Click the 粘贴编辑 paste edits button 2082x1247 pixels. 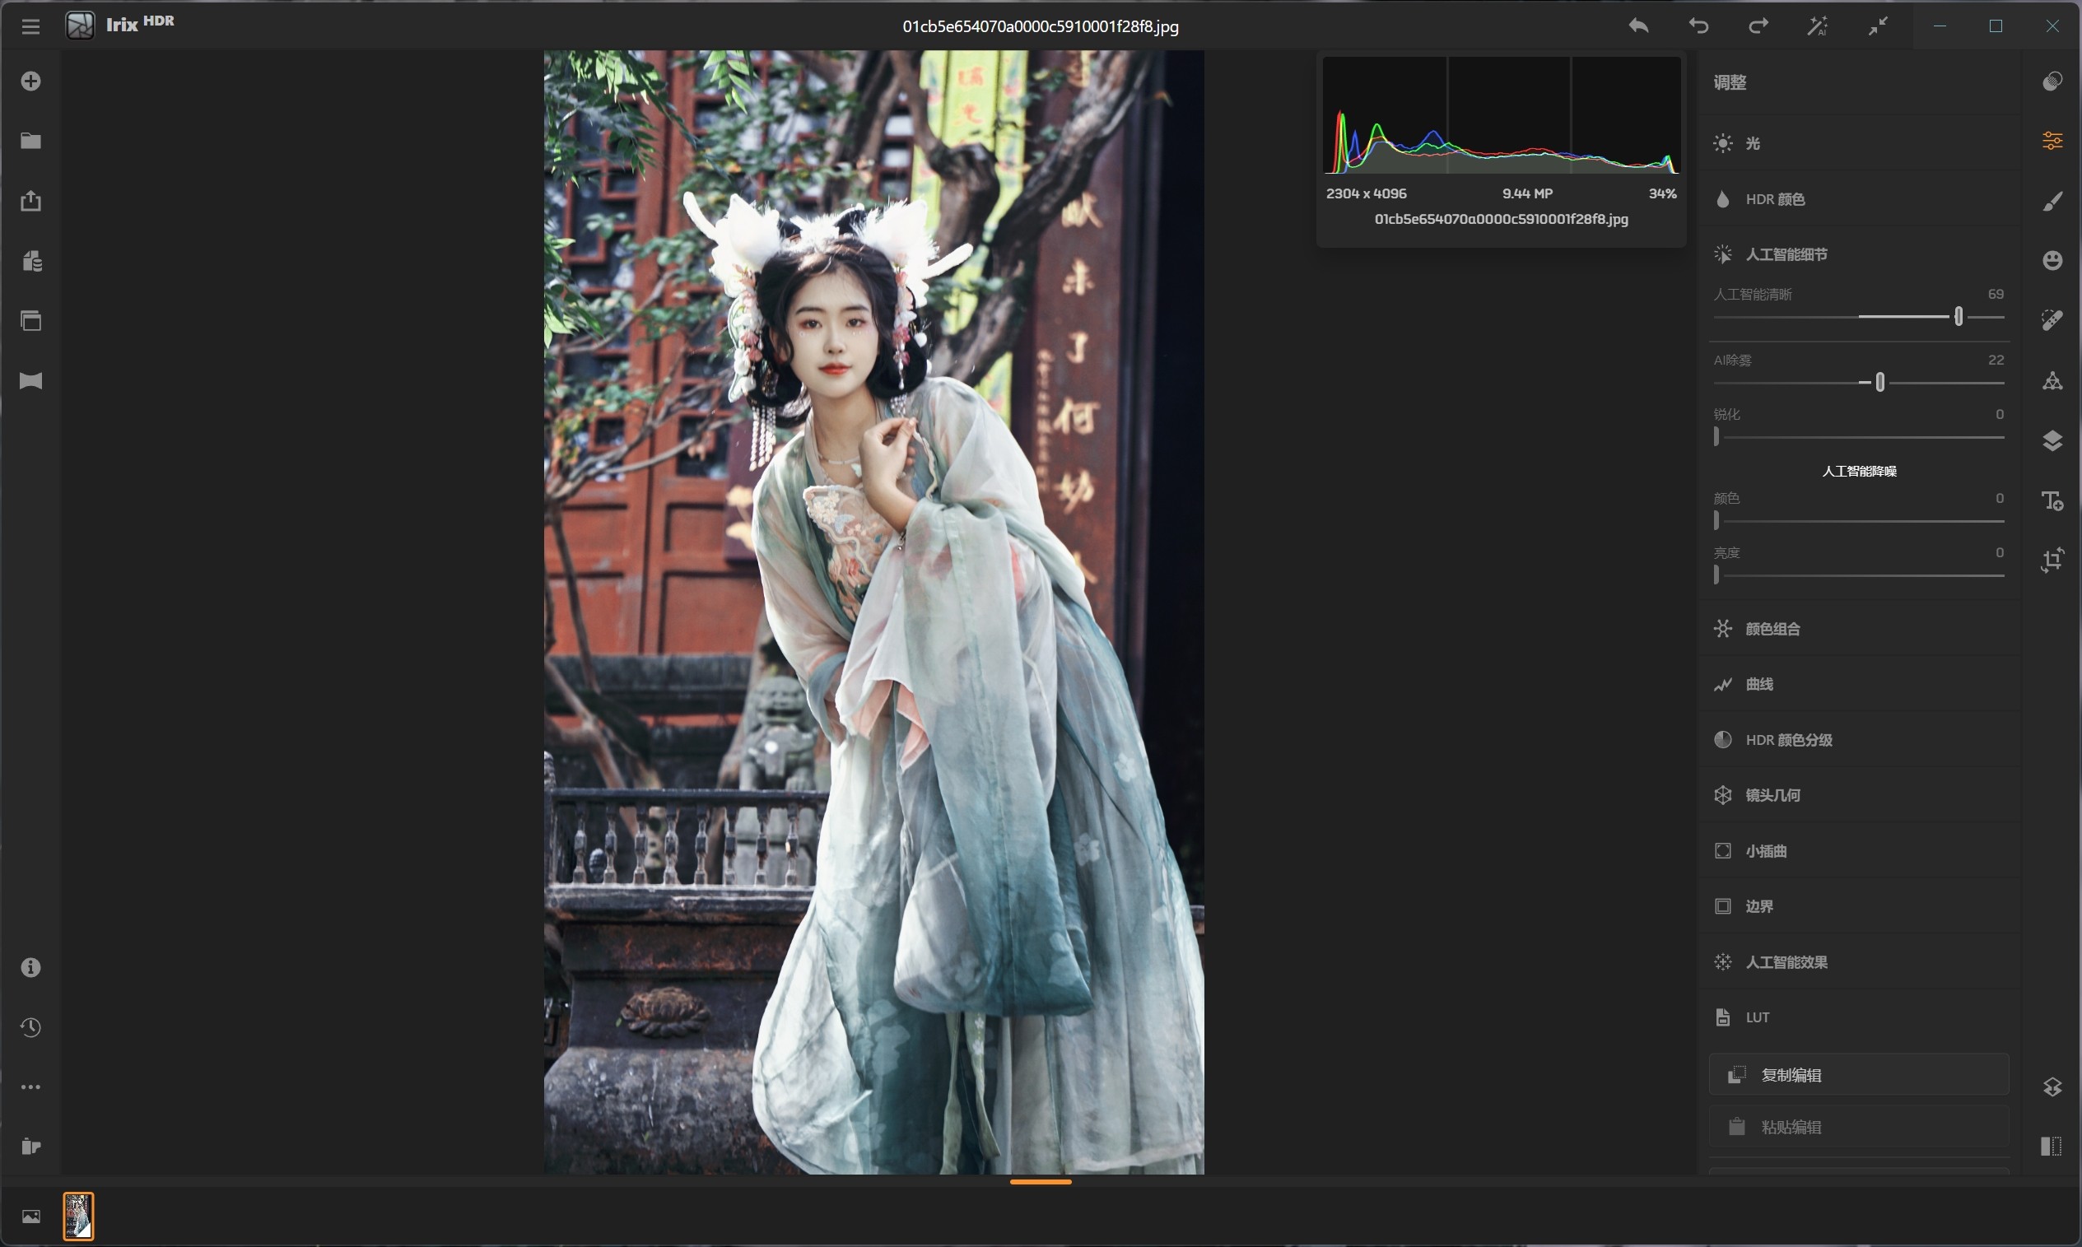pyautogui.click(x=1859, y=1127)
